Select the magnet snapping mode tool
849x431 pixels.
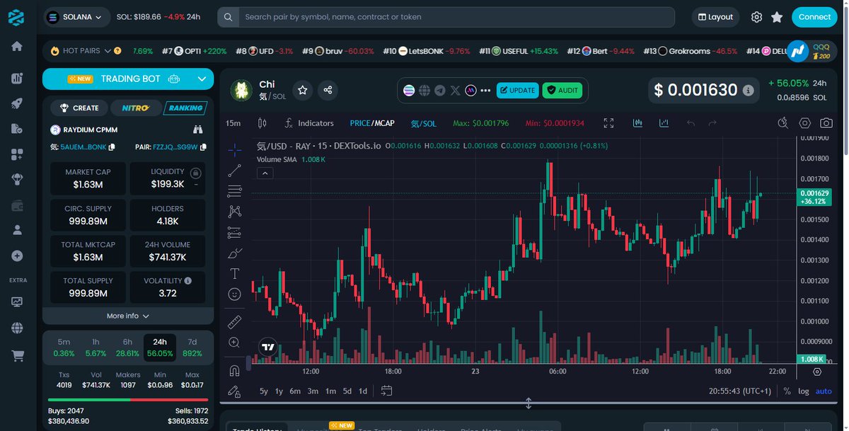pos(235,370)
